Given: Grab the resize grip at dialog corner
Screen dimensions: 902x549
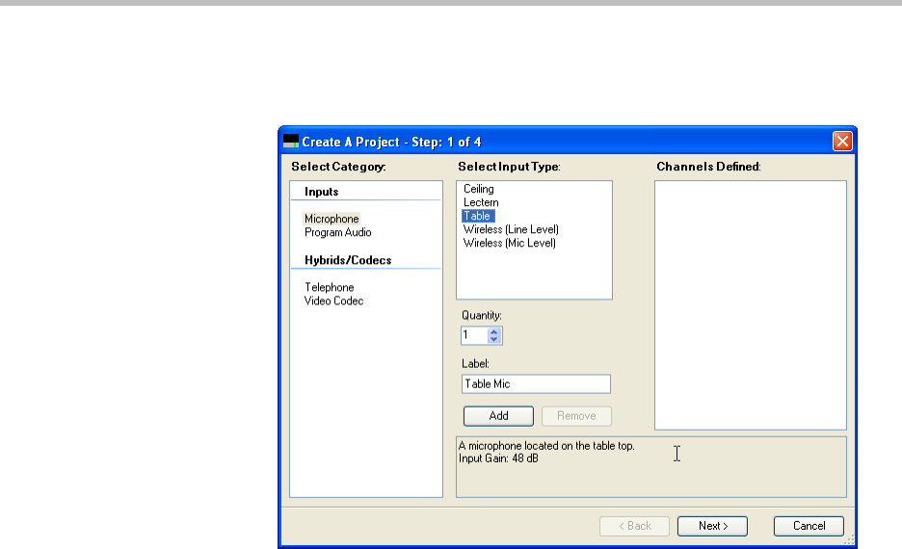Looking at the screenshot, I should coord(849,542).
